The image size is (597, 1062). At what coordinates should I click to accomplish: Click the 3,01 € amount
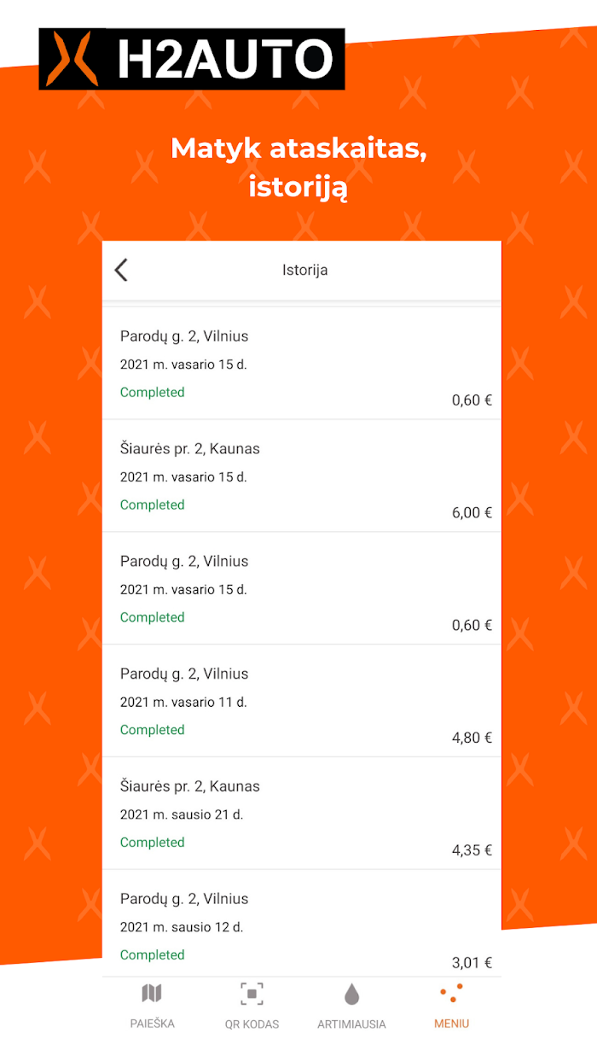[x=472, y=963]
